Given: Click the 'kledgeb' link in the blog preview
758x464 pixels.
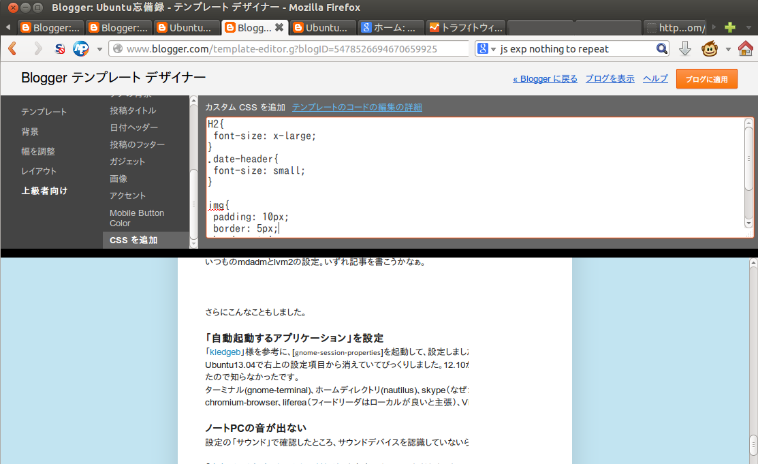Looking at the screenshot, I should tap(225, 352).
